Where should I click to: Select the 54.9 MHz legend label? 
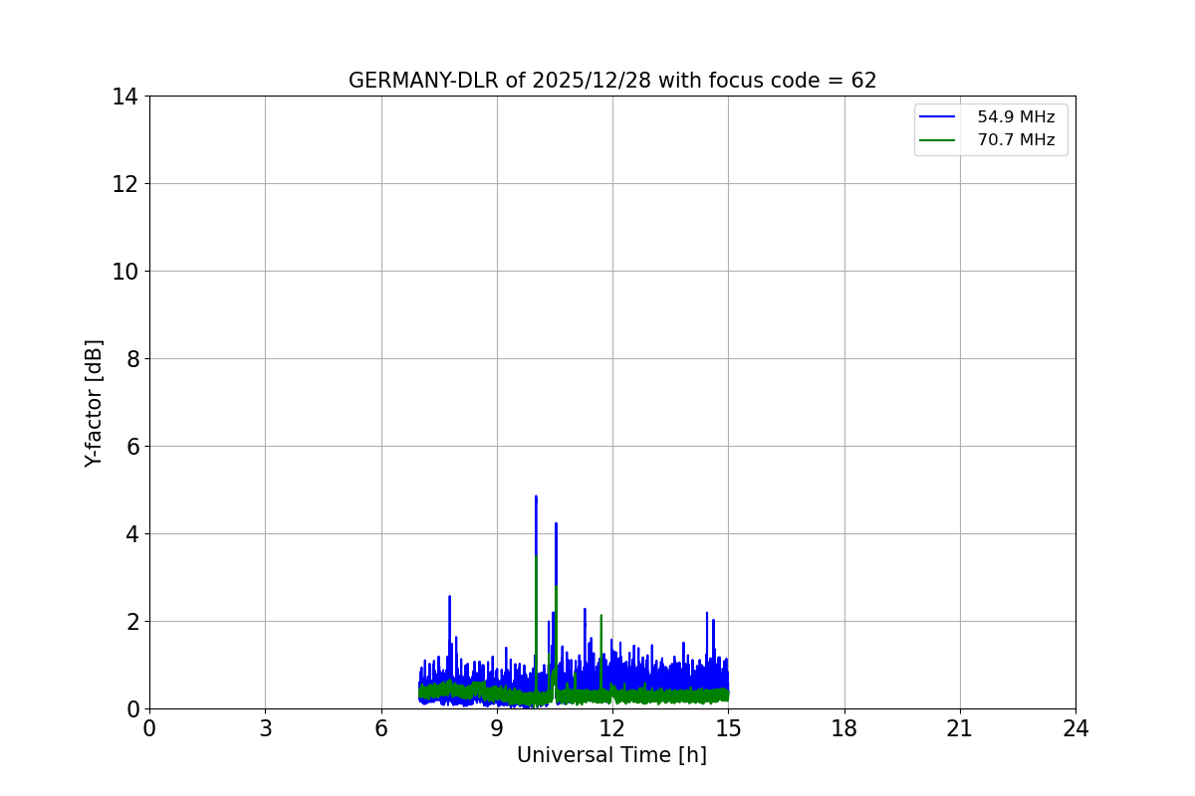(1016, 117)
